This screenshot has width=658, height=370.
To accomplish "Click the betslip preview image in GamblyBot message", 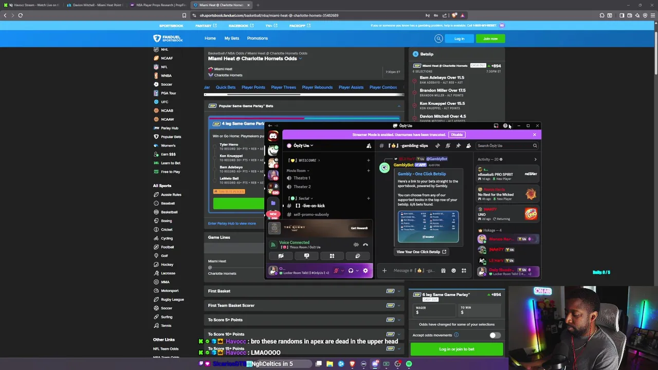I will 428,226.
